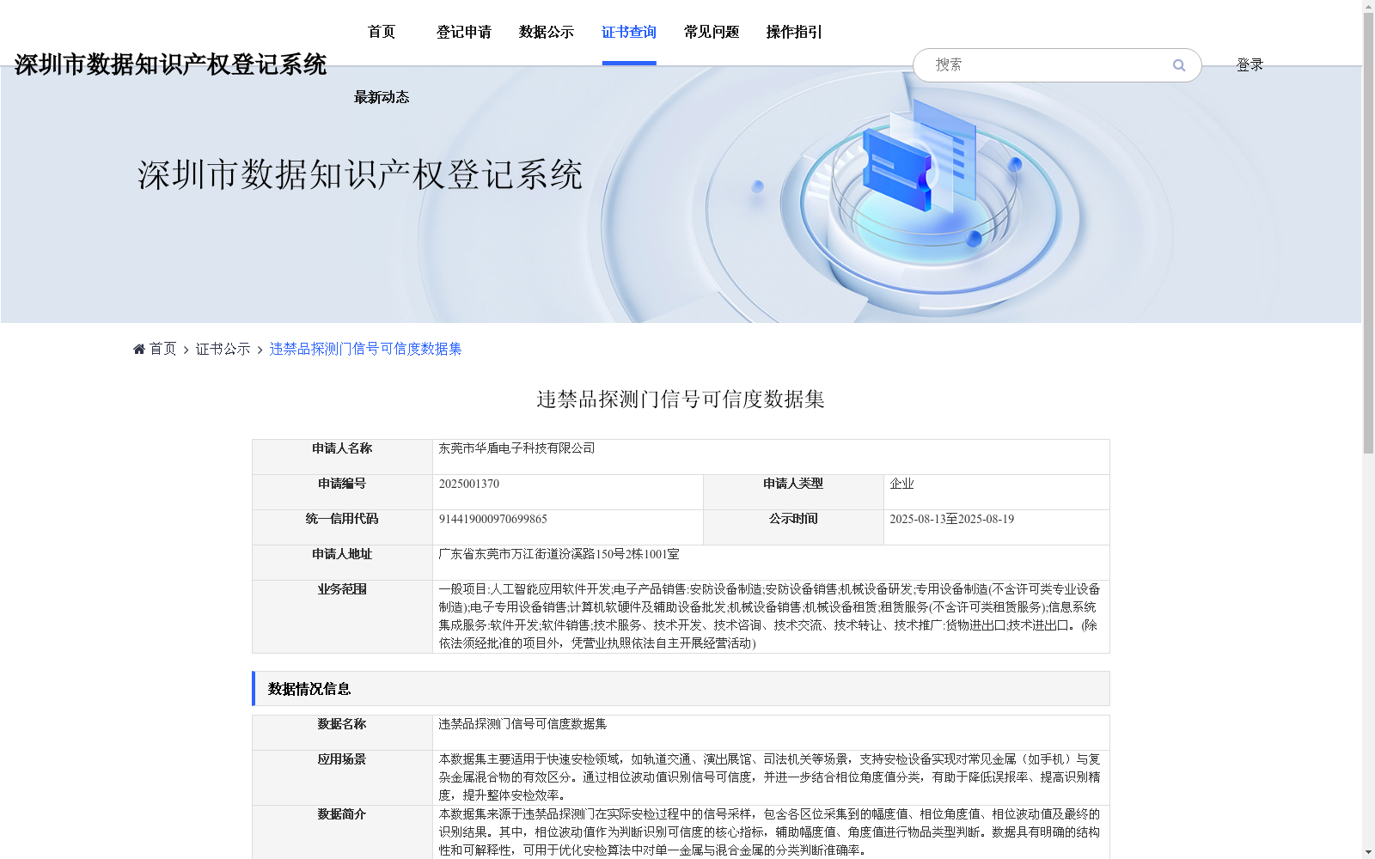The image size is (1375, 859).
Task: Click the page scrollbar thumb
Action: click(1368, 232)
